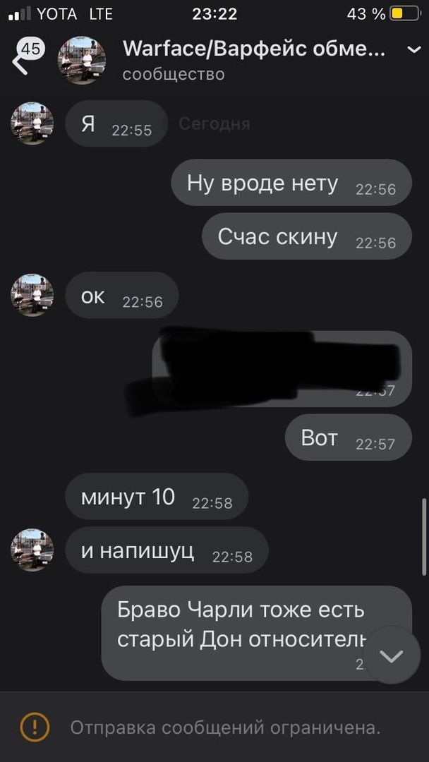Select the 'минут 10' message bubble

click(x=157, y=497)
